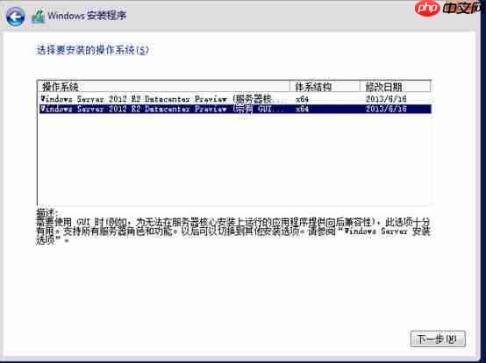Select the Server 2012 R2 Datacenter 服务器核心 row
Image resolution: width=486 pixels, height=363 pixels.
click(234, 99)
